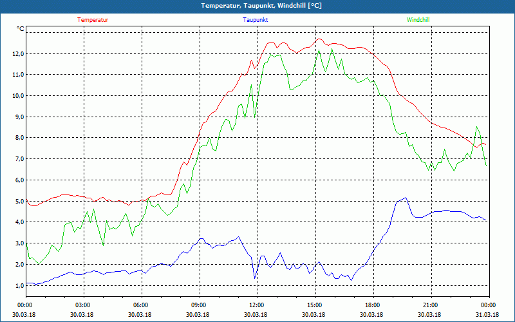Screen dimensions: 515x322
Task: Click the chart title Temperatur, Taupunkt, Windchill
Action: click(x=257, y=6)
